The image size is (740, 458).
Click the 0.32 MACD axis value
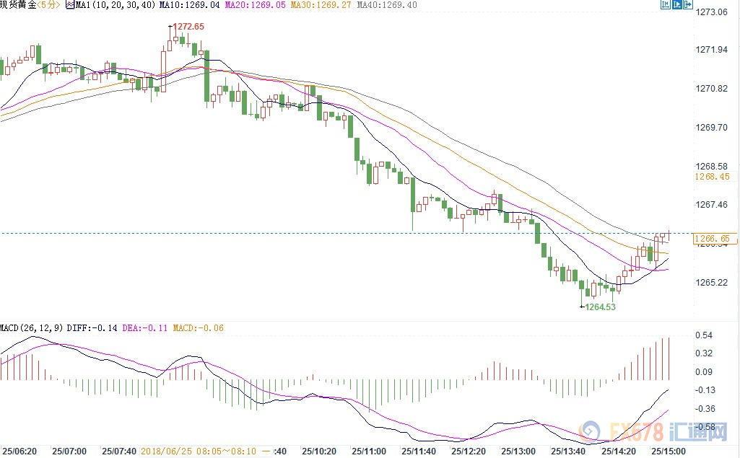704,353
